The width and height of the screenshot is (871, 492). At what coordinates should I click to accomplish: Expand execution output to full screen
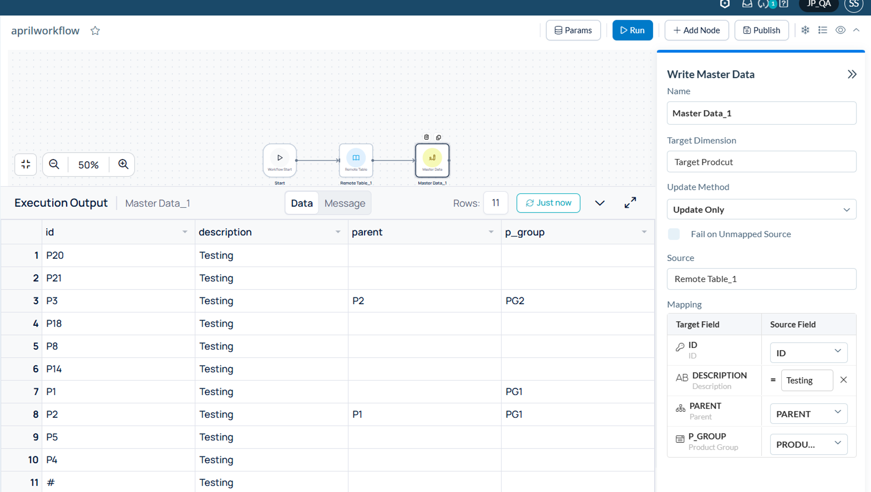coord(630,203)
